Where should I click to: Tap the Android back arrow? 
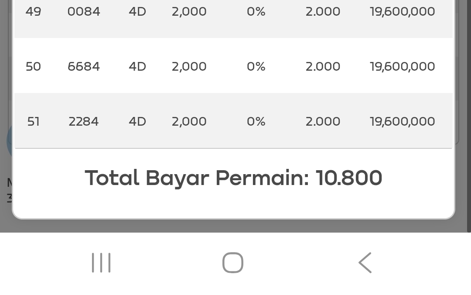(x=365, y=263)
